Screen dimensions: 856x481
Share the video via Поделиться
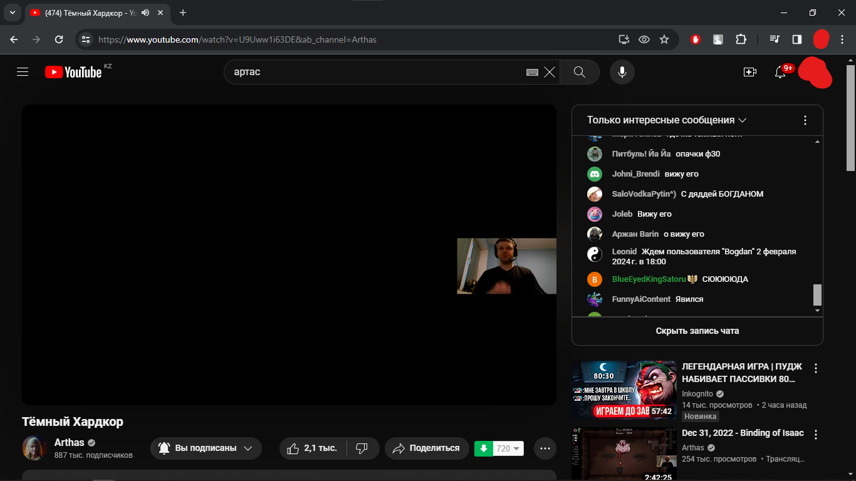(427, 448)
